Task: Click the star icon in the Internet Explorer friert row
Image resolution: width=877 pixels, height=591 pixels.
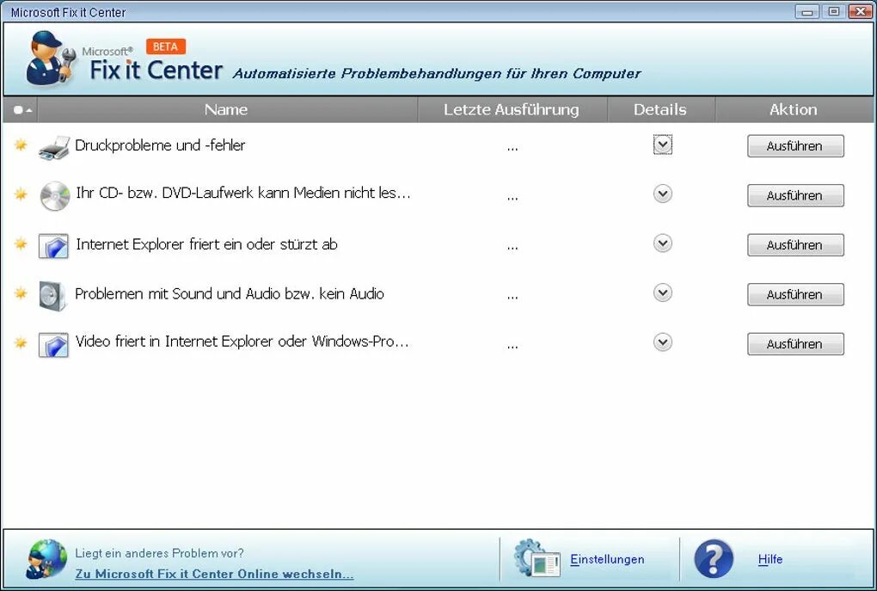Action: [x=21, y=243]
